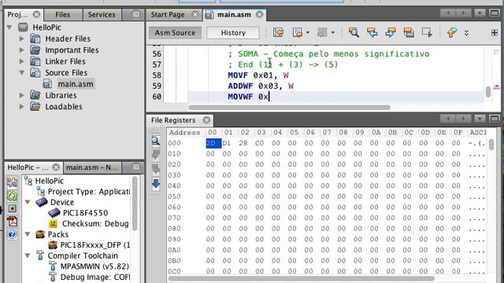Switch to Asm Source view

point(175,33)
